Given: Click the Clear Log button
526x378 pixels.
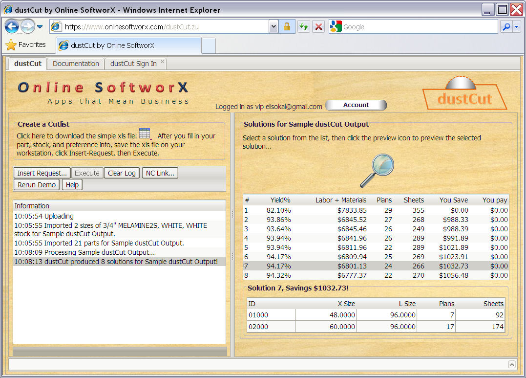Looking at the screenshot, I should (122, 173).
